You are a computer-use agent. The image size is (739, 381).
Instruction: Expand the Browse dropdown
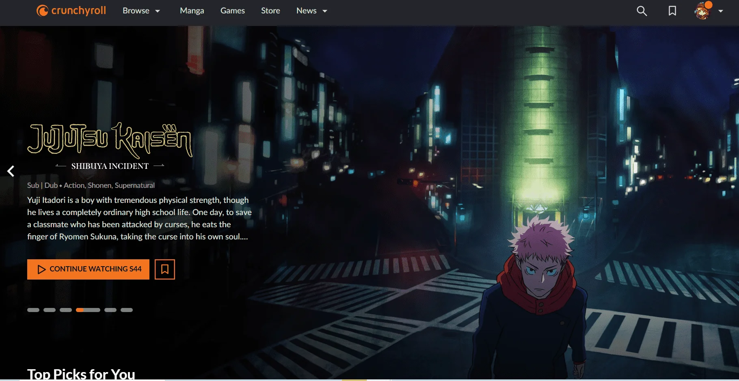(x=141, y=11)
